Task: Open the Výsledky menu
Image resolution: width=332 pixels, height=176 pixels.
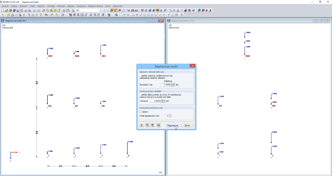Action: coord(51,6)
